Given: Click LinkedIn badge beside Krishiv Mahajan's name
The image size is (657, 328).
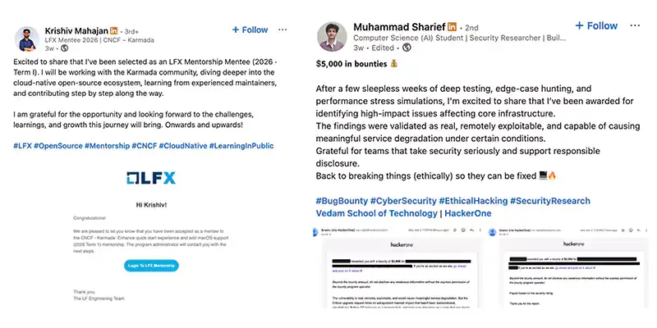Looking at the screenshot, I should point(114,30).
